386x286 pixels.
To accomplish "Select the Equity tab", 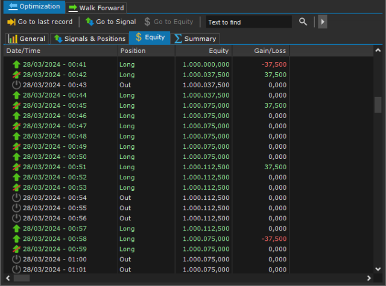I will pos(150,37).
